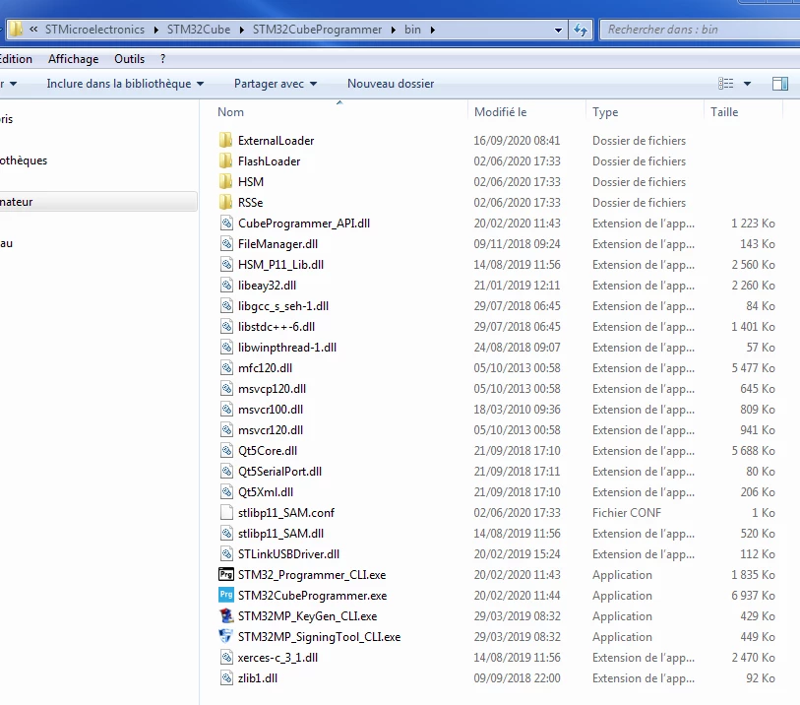Go to STMicroelectronics in the breadcrumb
800x705 pixels.
[x=94, y=30]
